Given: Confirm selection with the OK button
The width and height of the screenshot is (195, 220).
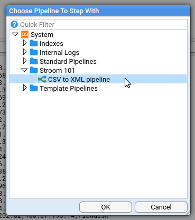Looking at the screenshot, I should (x=106, y=207).
